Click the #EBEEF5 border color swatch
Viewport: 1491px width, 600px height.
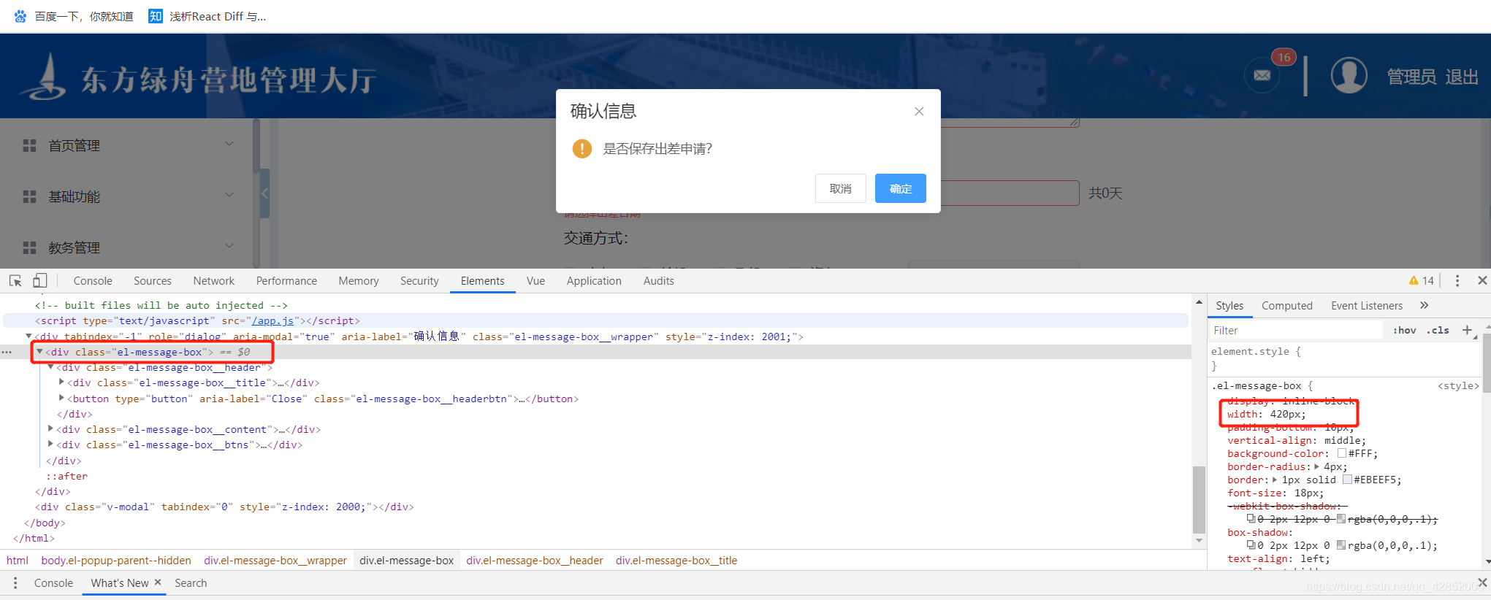(x=1348, y=480)
